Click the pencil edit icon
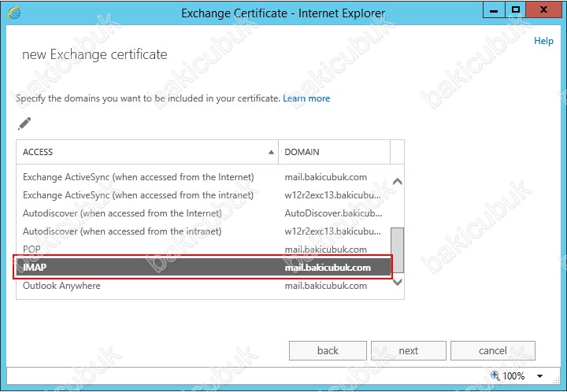This screenshot has height=392, width=567. 24,124
